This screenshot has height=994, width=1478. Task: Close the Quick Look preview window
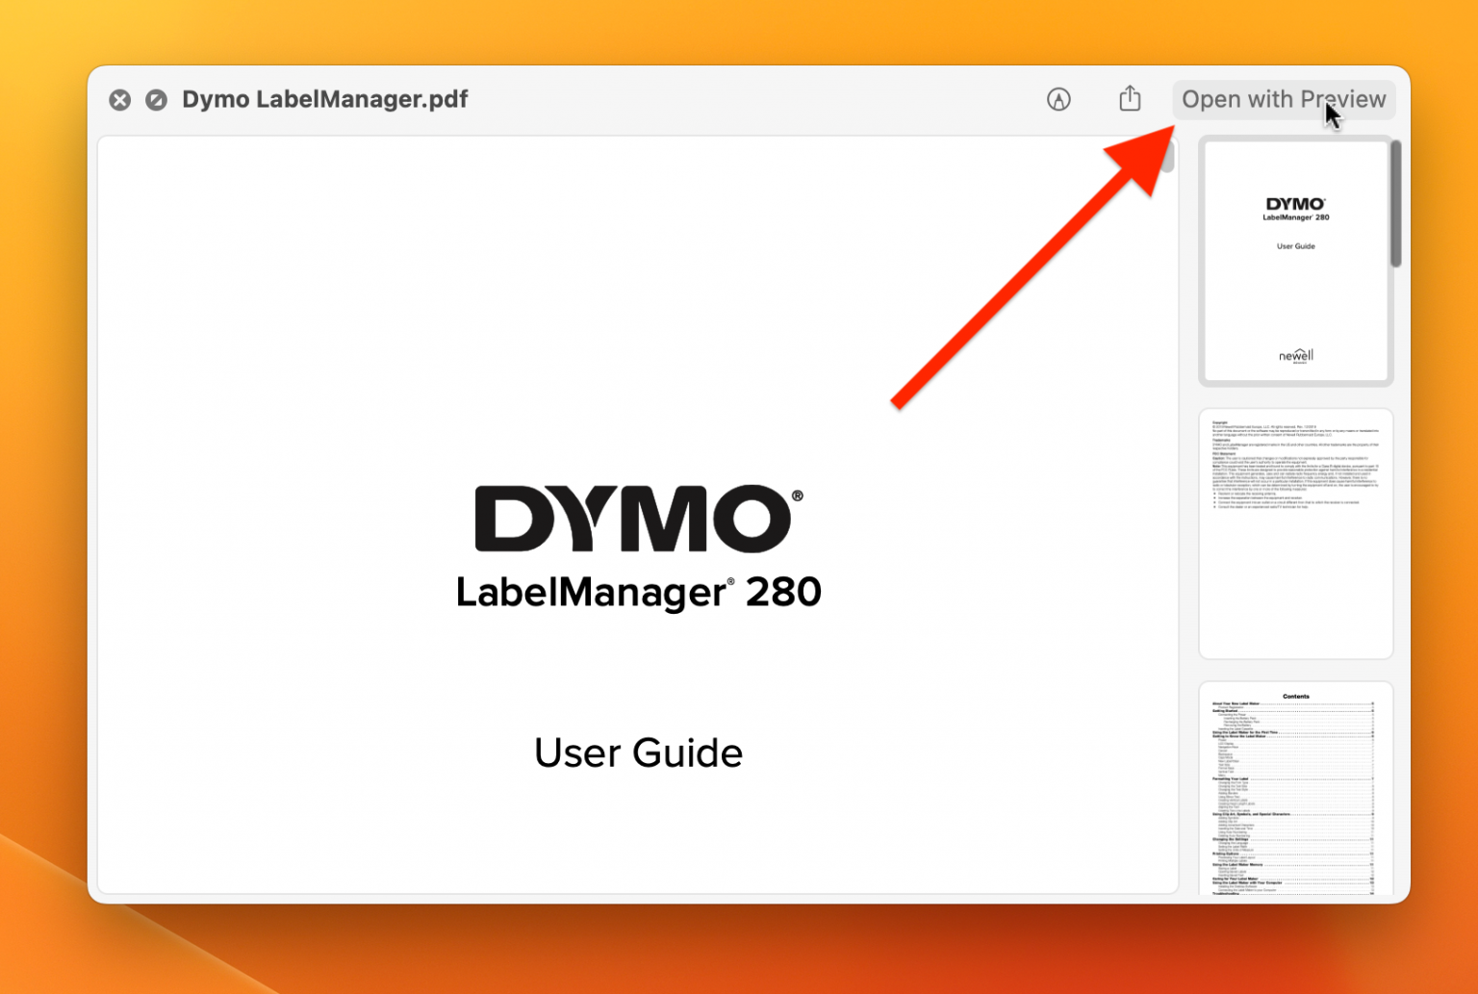[119, 100]
